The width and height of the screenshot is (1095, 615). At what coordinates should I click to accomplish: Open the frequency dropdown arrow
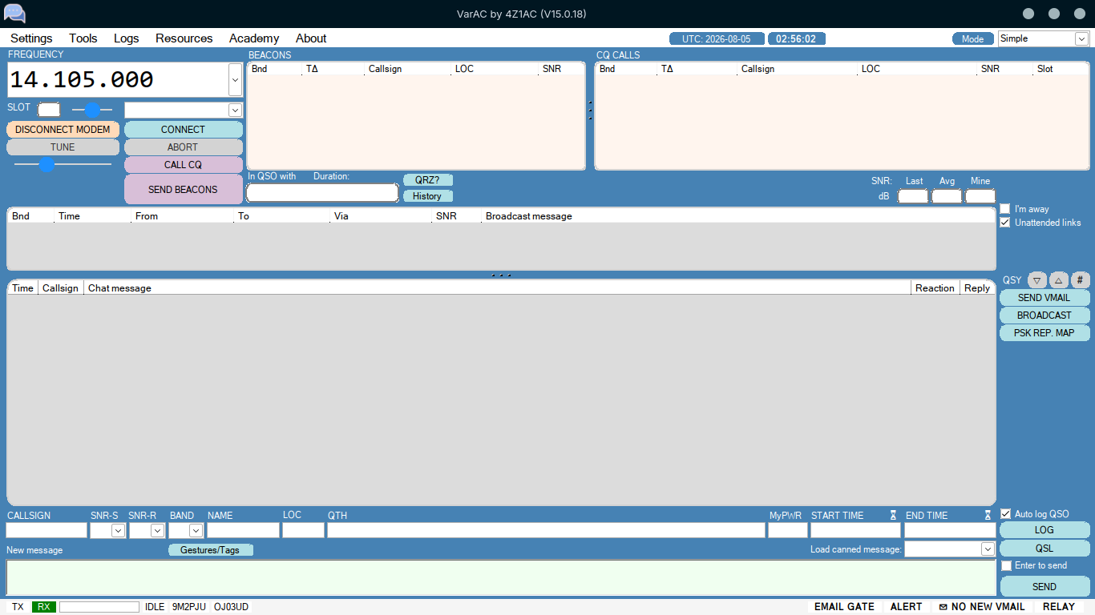235,80
